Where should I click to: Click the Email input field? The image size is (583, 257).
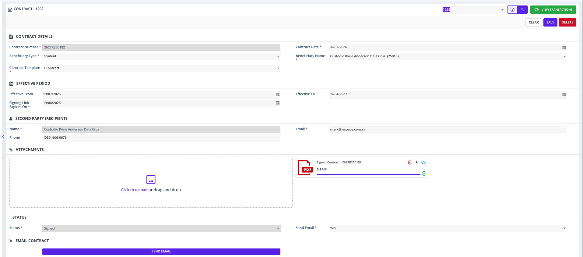tap(448, 129)
